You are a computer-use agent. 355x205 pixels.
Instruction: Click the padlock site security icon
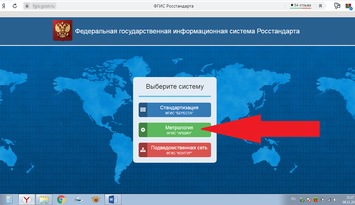27,6
